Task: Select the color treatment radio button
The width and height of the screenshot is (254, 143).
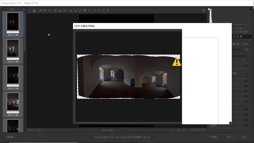Action: pos(234,44)
